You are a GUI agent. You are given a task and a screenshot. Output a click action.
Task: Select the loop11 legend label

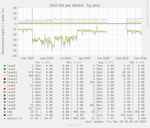[x=12, y=76]
